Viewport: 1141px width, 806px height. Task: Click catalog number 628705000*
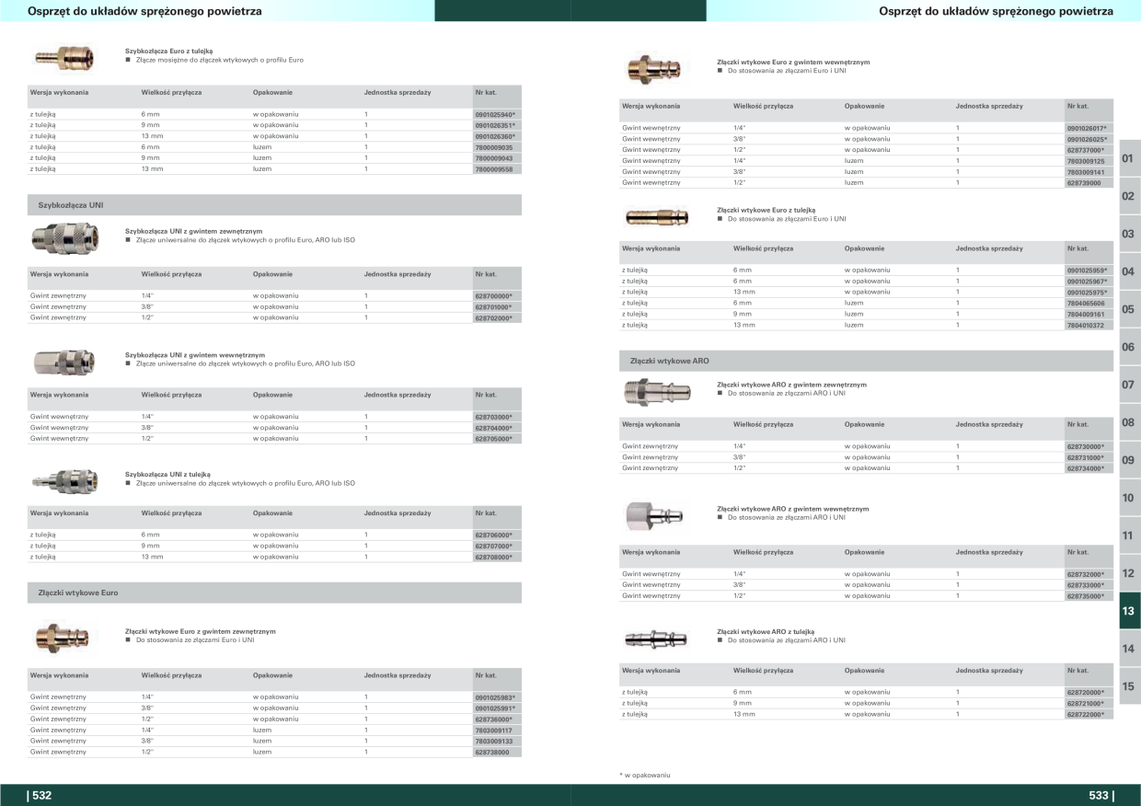click(493, 439)
